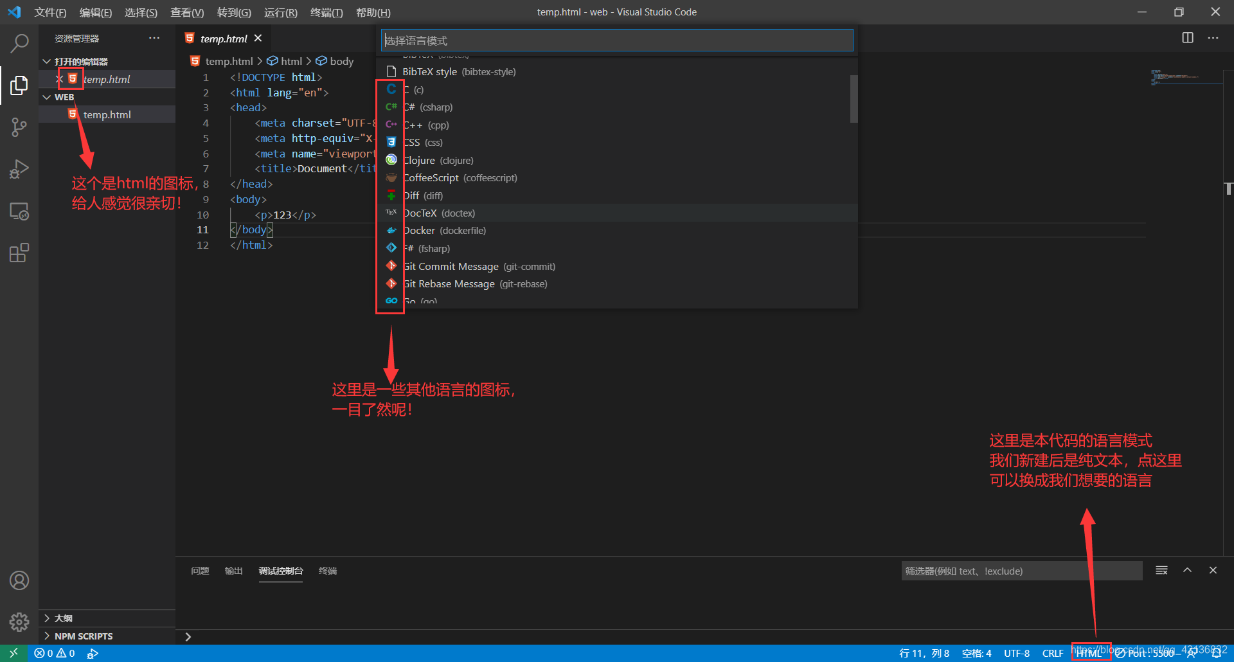Close the temp.html editor tab
Image resolution: width=1234 pixels, height=662 pixels.
[258, 39]
